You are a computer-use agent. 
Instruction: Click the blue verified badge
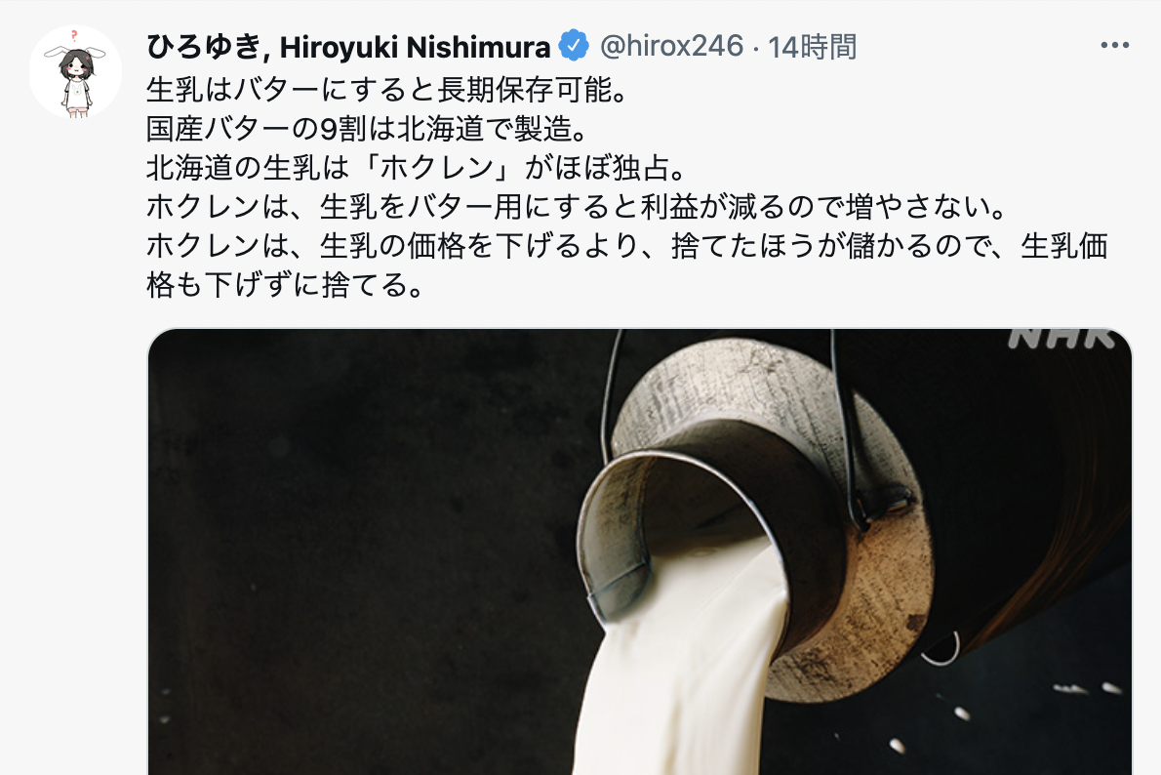573,46
